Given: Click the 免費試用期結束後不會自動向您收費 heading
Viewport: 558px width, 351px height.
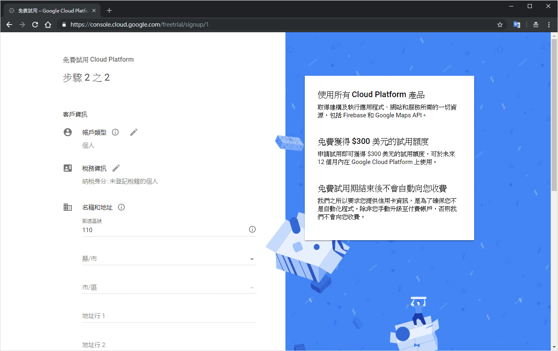Looking at the screenshot, I should [382, 188].
